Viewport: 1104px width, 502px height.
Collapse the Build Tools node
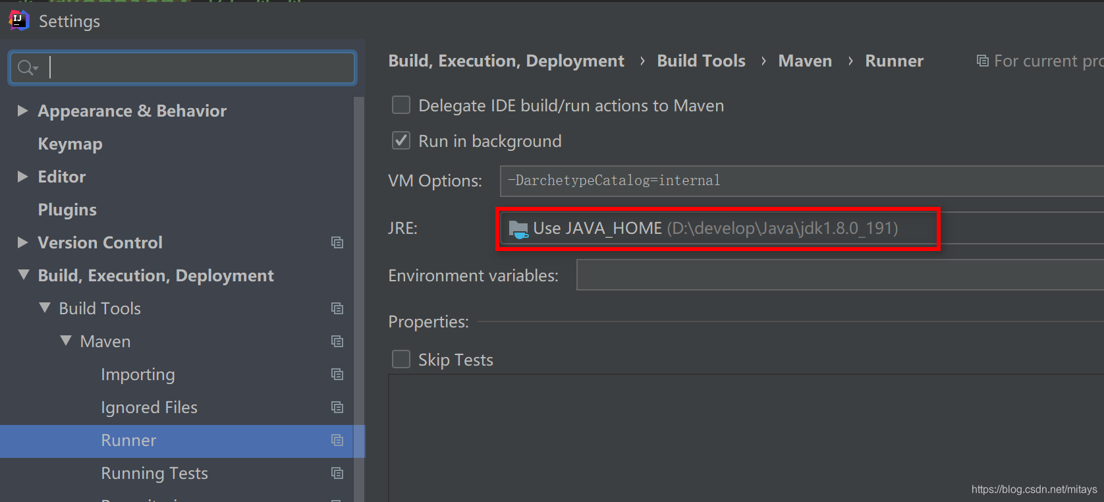coord(44,308)
